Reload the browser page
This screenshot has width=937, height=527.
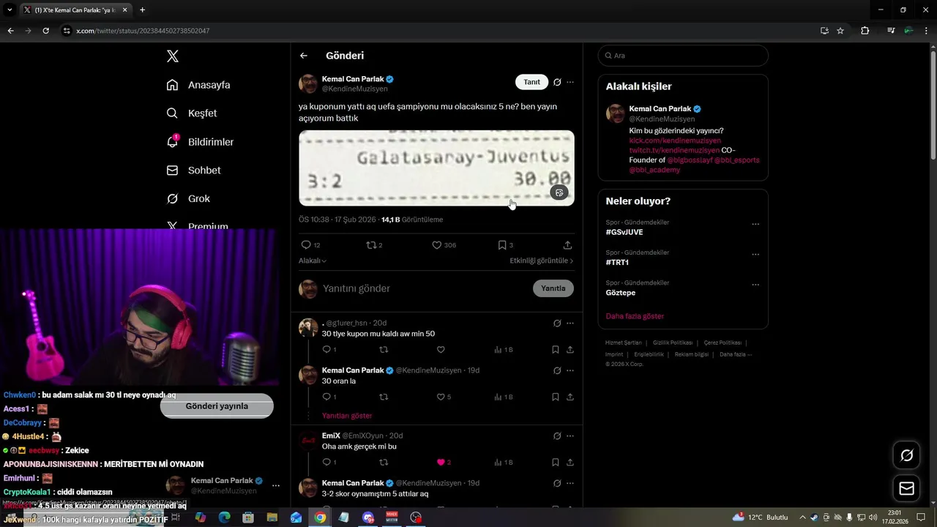tap(45, 31)
